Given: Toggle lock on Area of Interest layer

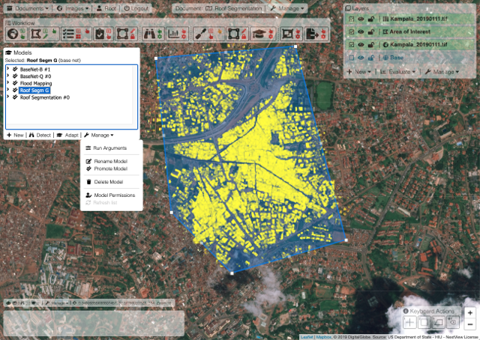Looking at the screenshot, I should 370,32.
